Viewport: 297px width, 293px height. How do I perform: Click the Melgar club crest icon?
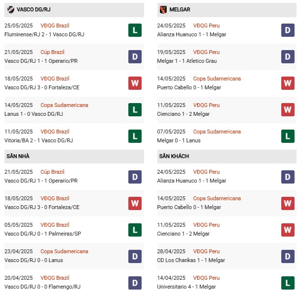[x=163, y=9]
